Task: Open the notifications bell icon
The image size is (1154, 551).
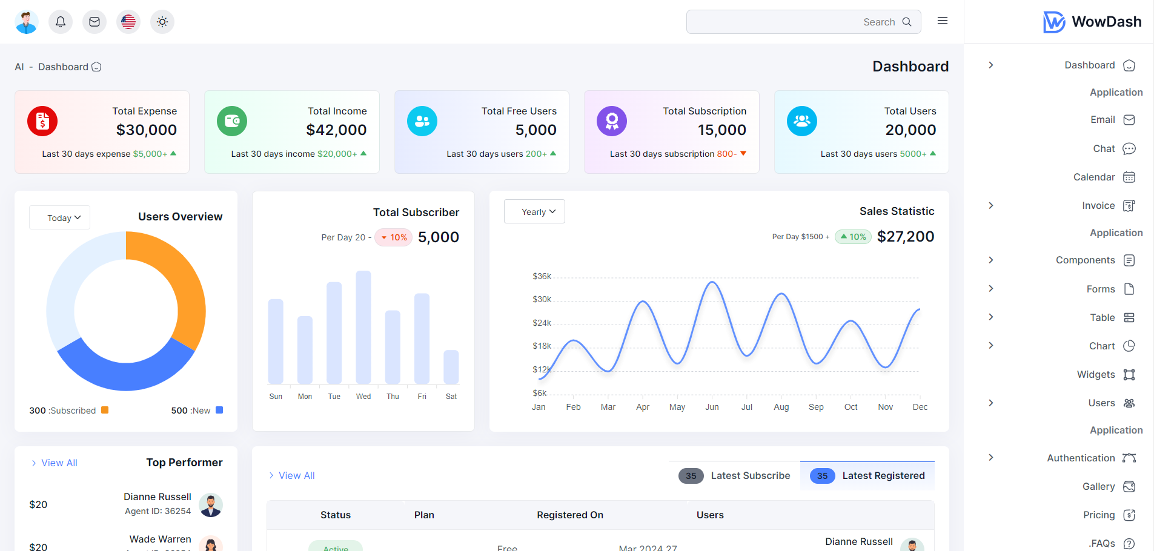Action: point(61,22)
